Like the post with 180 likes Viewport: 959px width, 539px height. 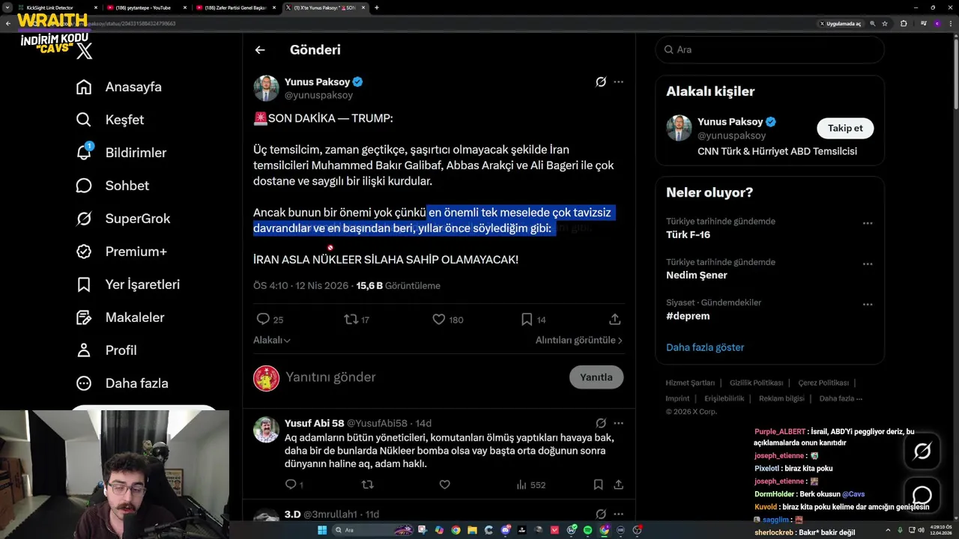(x=439, y=319)
